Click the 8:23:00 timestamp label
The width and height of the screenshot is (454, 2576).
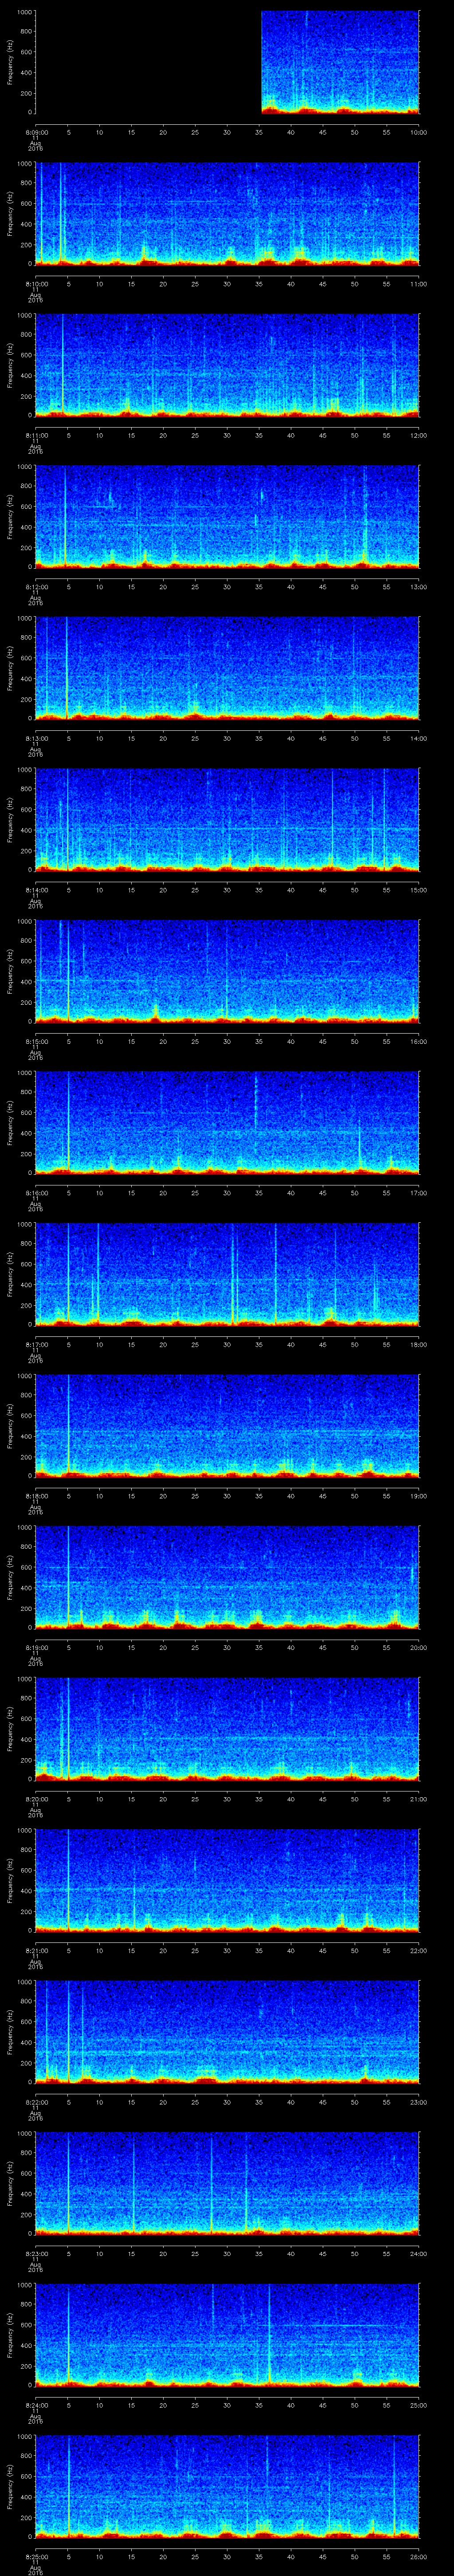[36, 2253]
